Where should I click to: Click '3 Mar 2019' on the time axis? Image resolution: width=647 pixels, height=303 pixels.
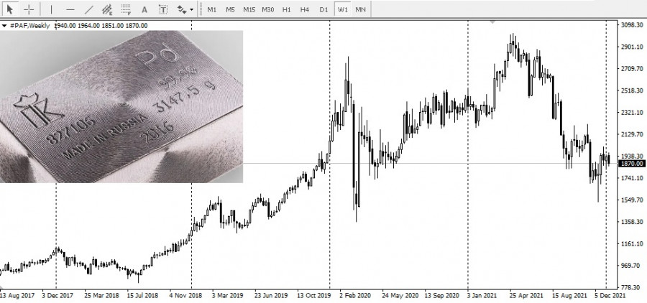pyautogui.click(x=228, y=296)
